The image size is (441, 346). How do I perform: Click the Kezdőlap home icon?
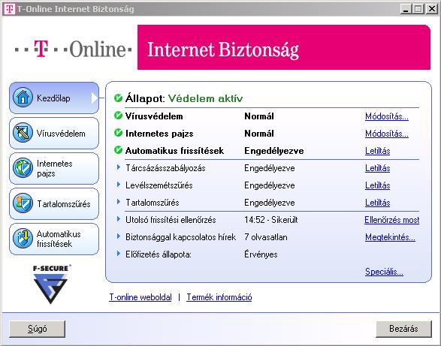[x=23, y=98]
